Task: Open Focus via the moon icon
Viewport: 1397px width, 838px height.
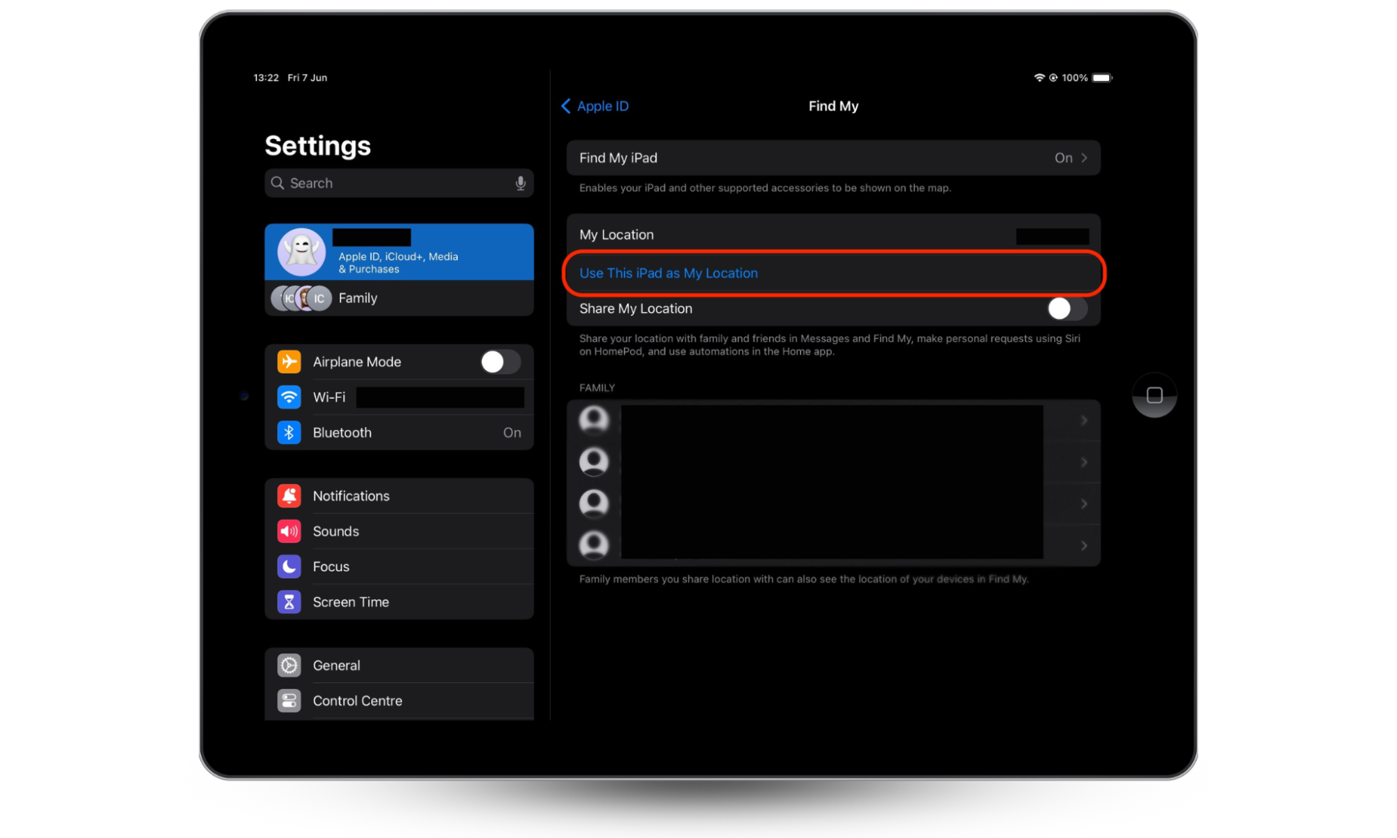Action: click(289, 566)
